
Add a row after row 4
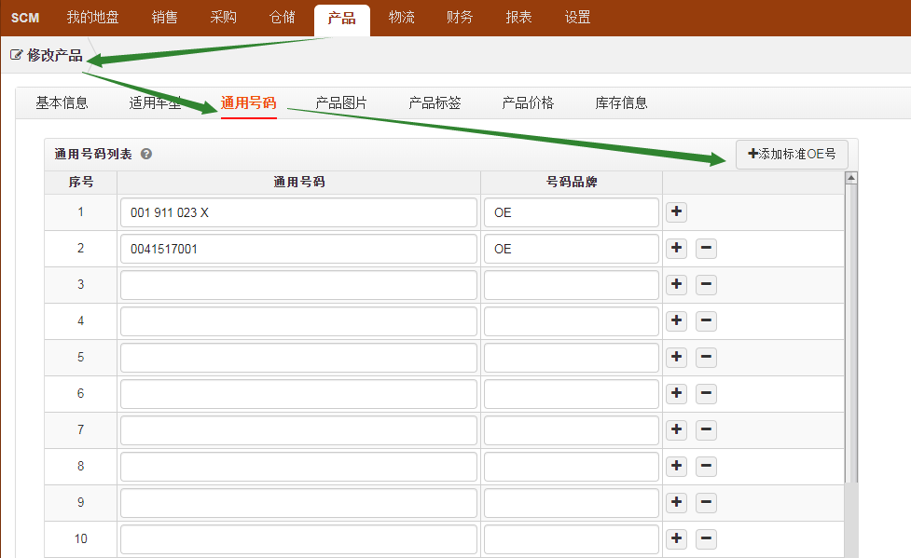click(x=676, y=321)
